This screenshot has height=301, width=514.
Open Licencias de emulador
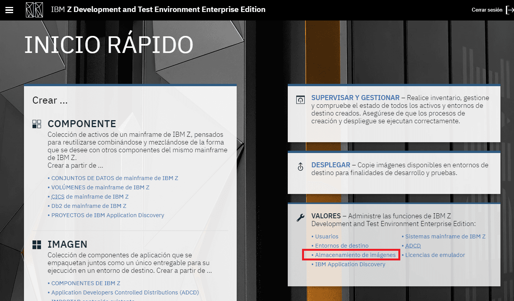[435, 255]
